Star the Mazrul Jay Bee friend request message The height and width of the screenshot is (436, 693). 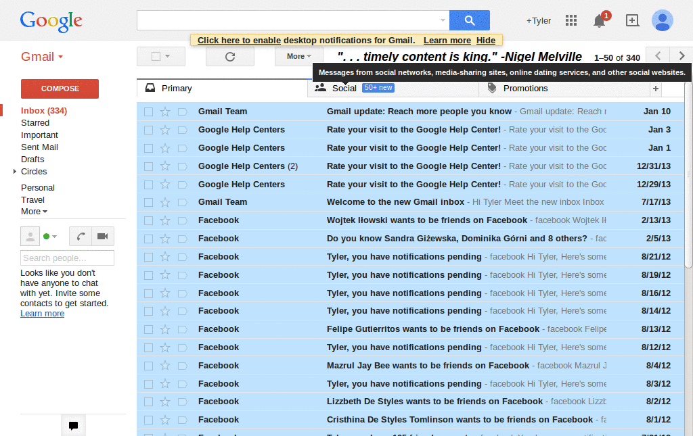click(x=165, y=366)
